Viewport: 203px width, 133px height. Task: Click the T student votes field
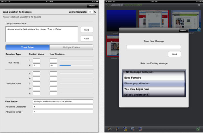pos(37,60)
